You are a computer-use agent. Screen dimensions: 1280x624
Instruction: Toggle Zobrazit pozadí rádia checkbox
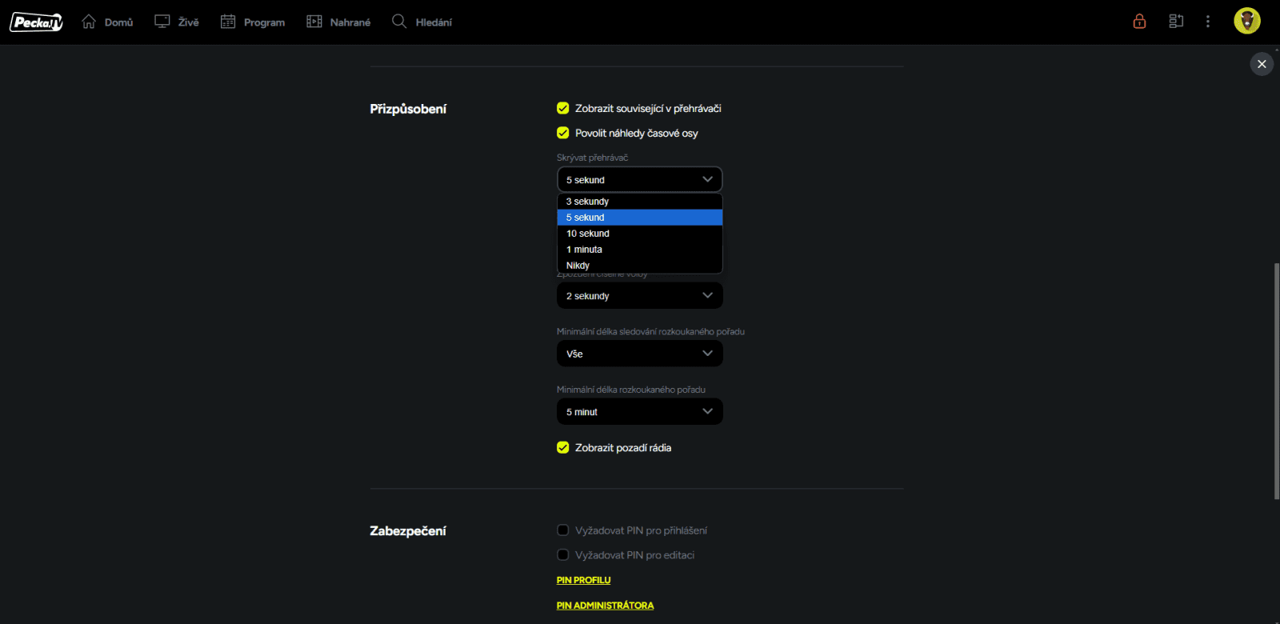[x=563, y=447]
